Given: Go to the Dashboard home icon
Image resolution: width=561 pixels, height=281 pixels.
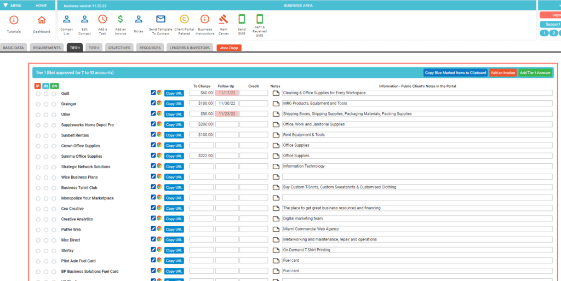Looking at the screenshot, I should [42, 20].
